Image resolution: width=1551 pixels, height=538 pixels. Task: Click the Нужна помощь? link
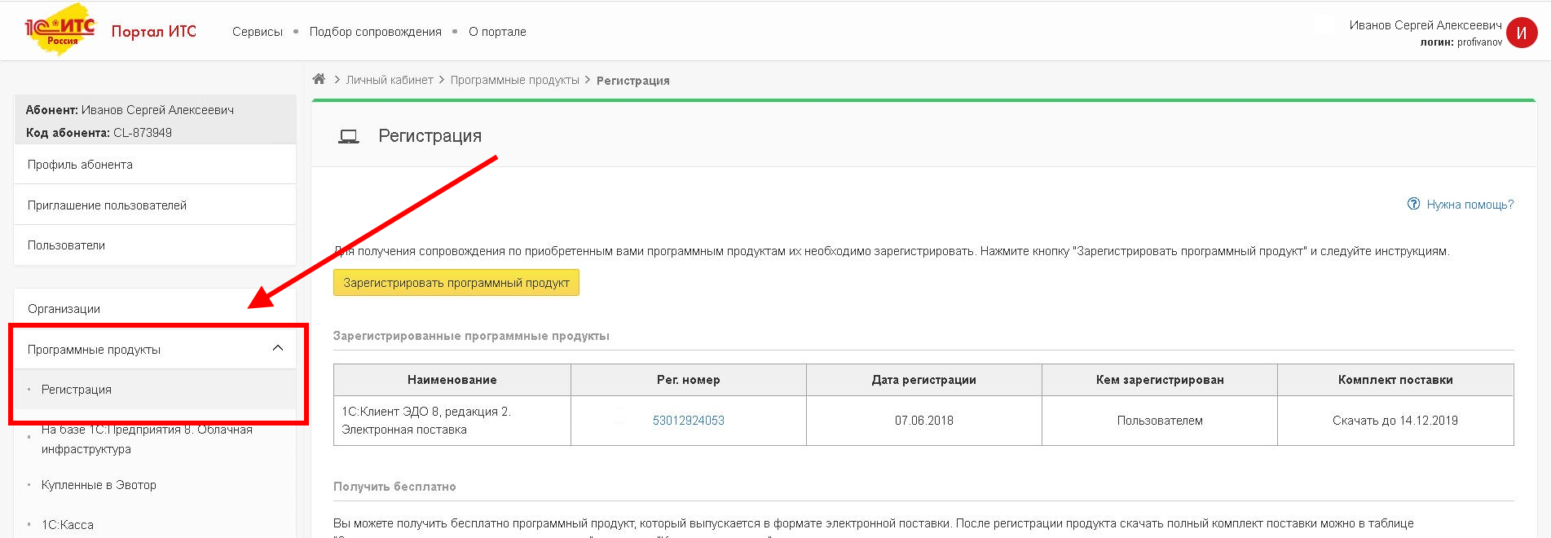coord(1469,205)
